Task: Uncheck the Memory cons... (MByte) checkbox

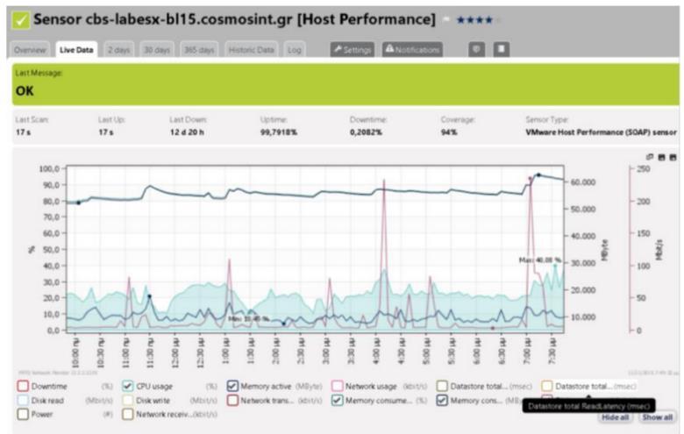Action: (x=442, y=400)
